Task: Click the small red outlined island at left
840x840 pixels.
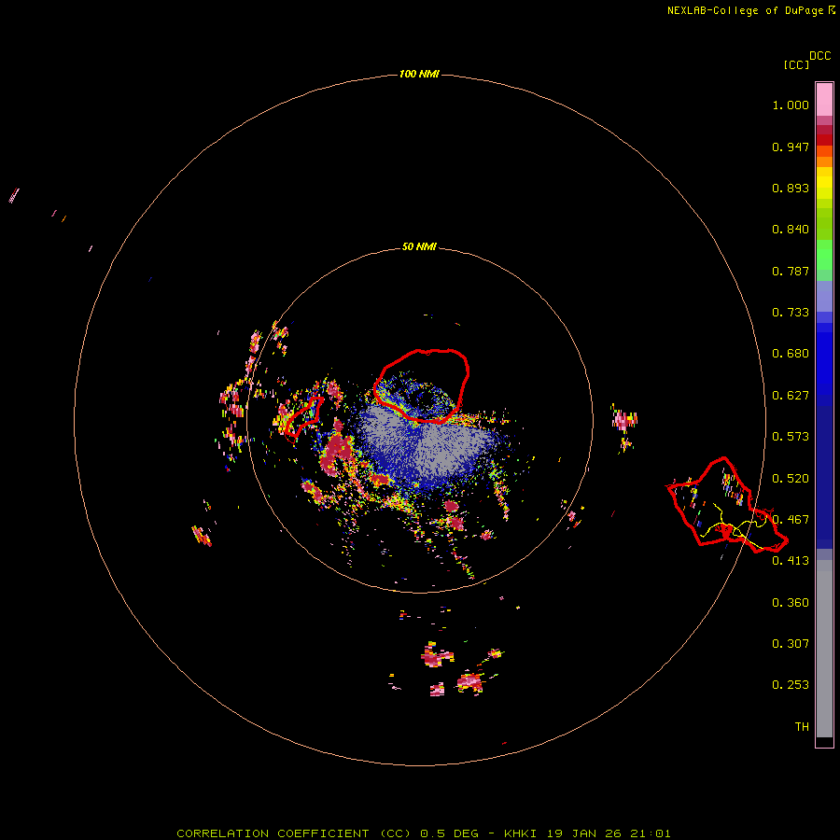Action: (x=303, y=417)
